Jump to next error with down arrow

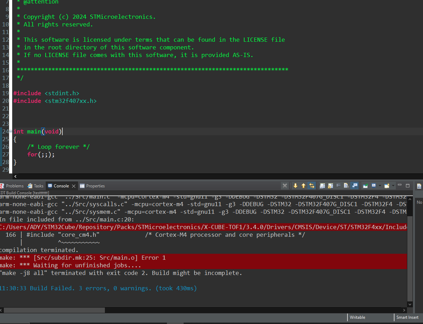296,186
